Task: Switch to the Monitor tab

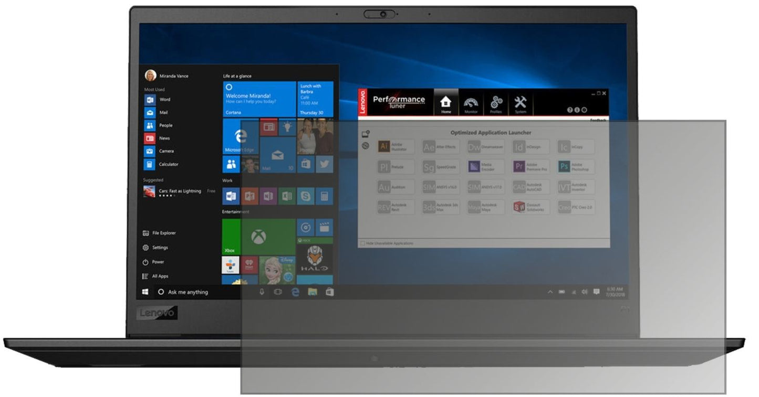Action: click(x=471, y=105)
